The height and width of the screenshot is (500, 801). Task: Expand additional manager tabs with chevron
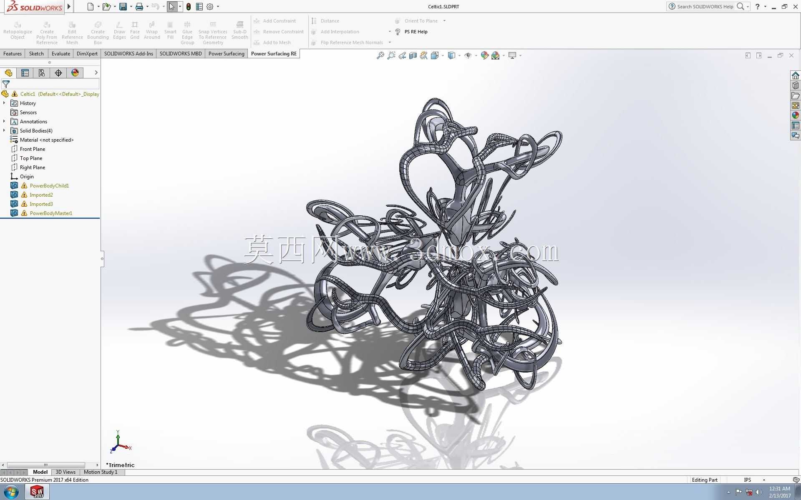(96, 72)
